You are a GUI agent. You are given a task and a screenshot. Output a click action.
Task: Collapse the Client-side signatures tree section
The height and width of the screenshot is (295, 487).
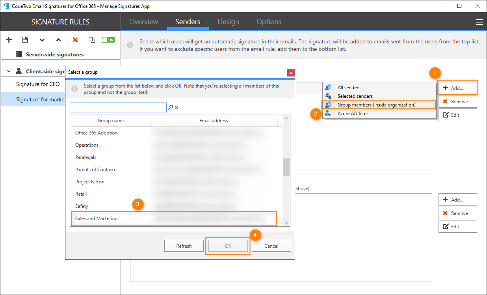pos(9,71)
